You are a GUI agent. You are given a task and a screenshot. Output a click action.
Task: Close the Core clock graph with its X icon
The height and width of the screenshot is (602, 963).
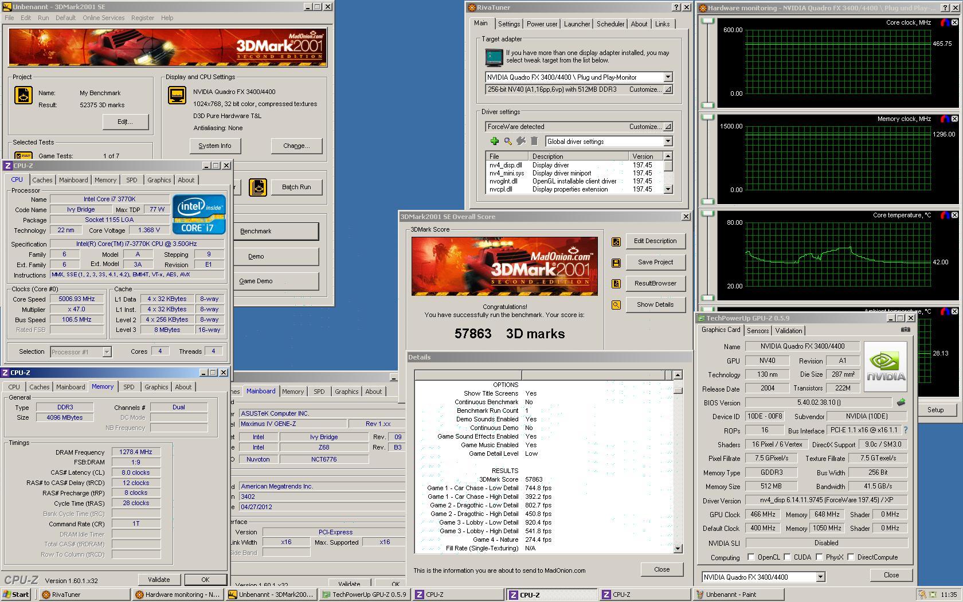click(x=954, y=22)
